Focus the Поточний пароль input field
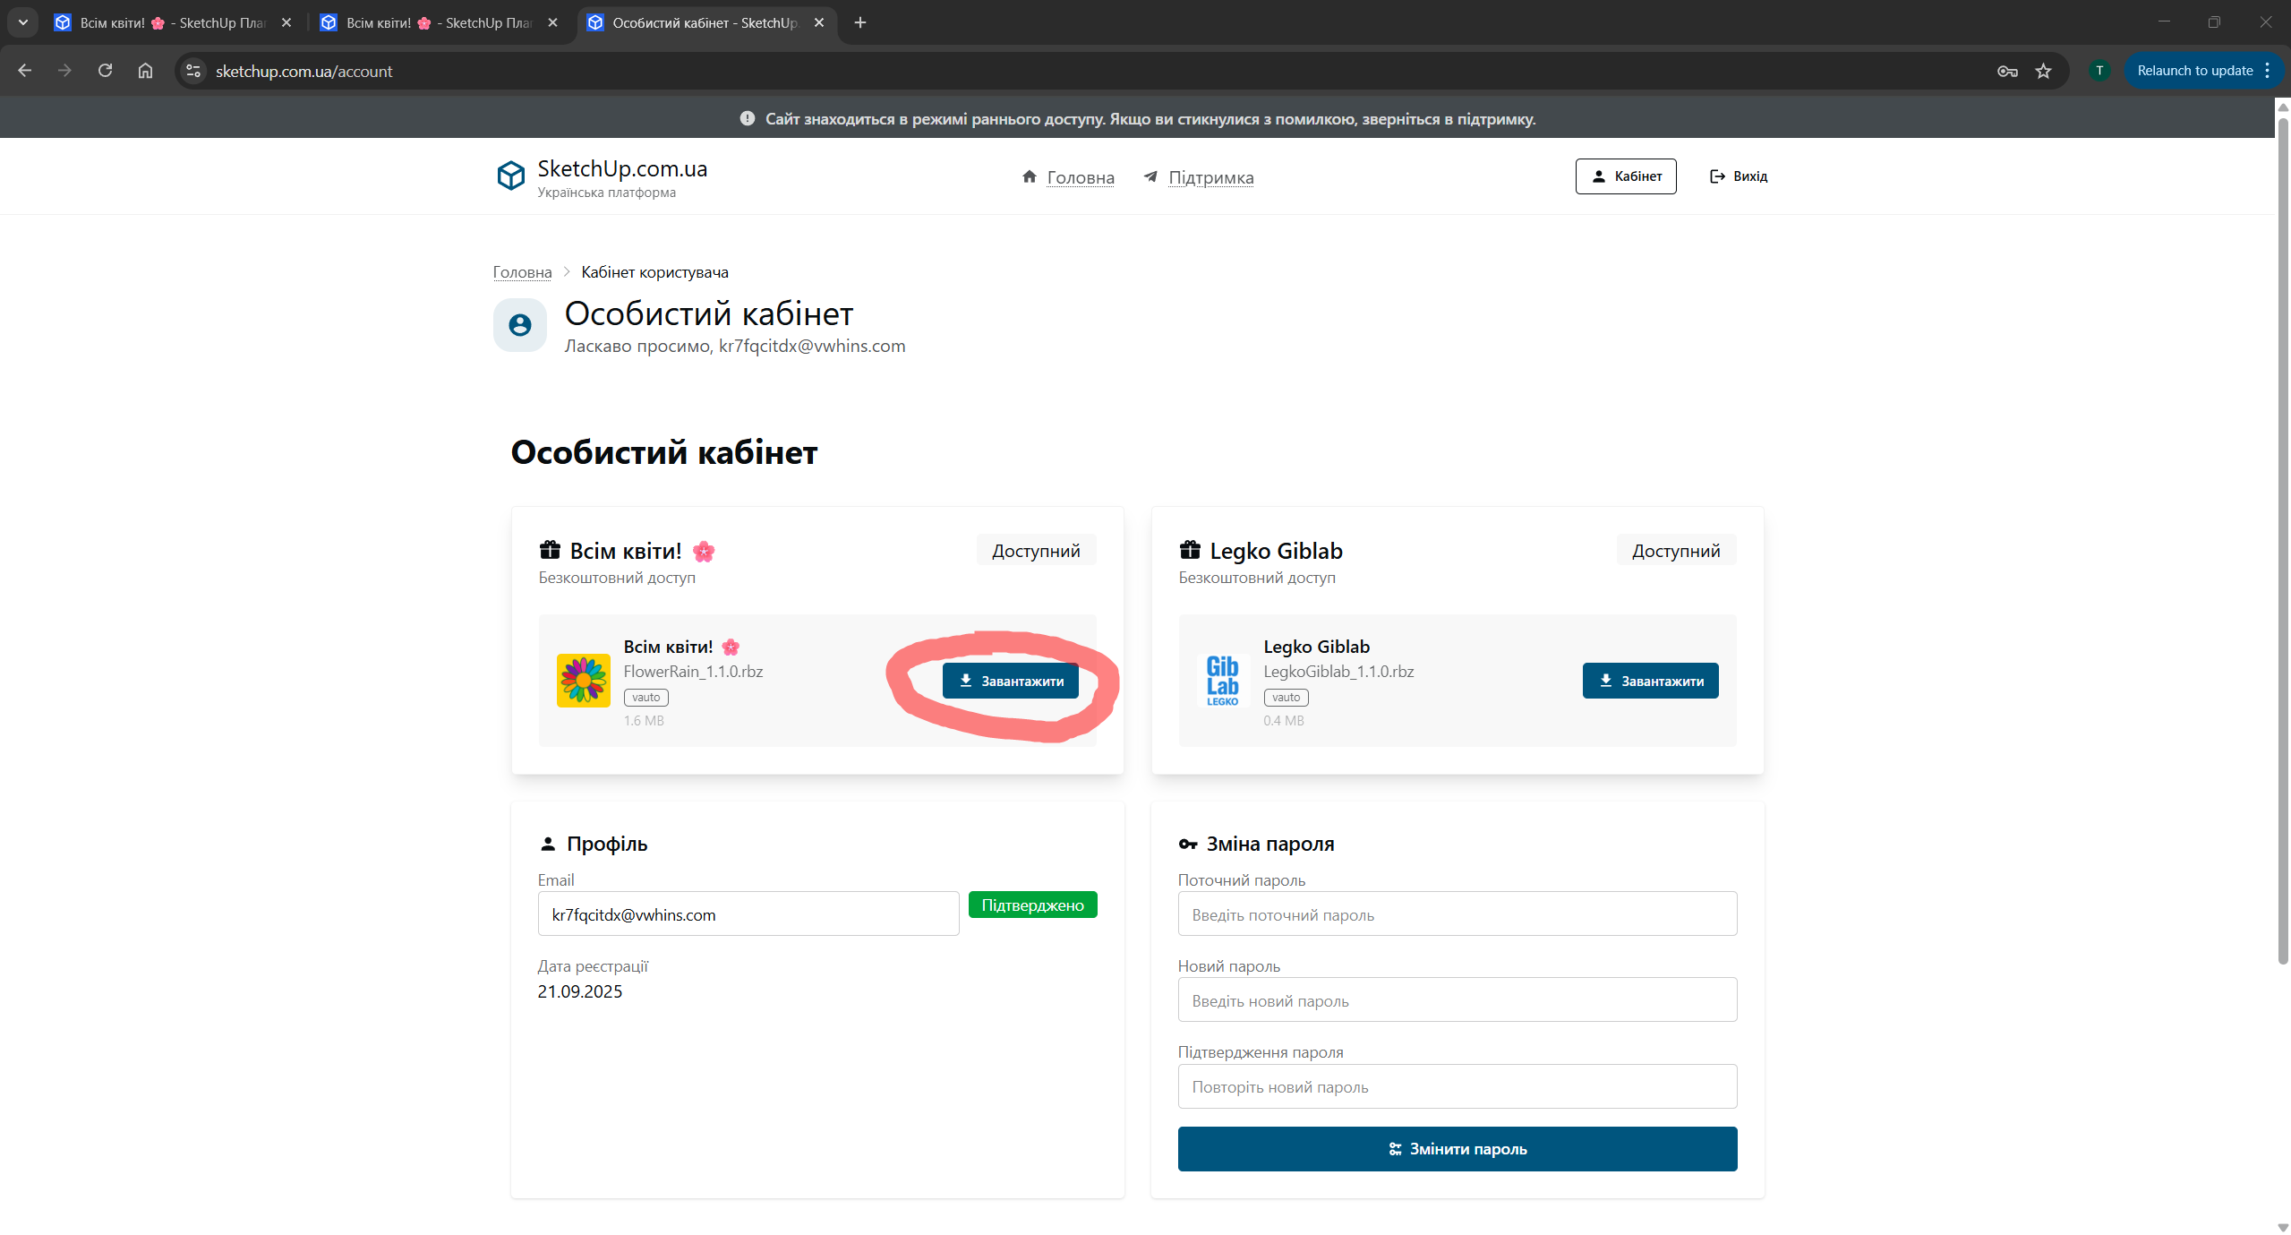This screenshot has height=1235, width=2291. tap(1457, 914)
